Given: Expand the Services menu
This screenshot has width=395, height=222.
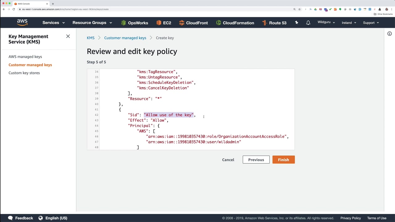Looking at the screenshot, I should point(54,23).
